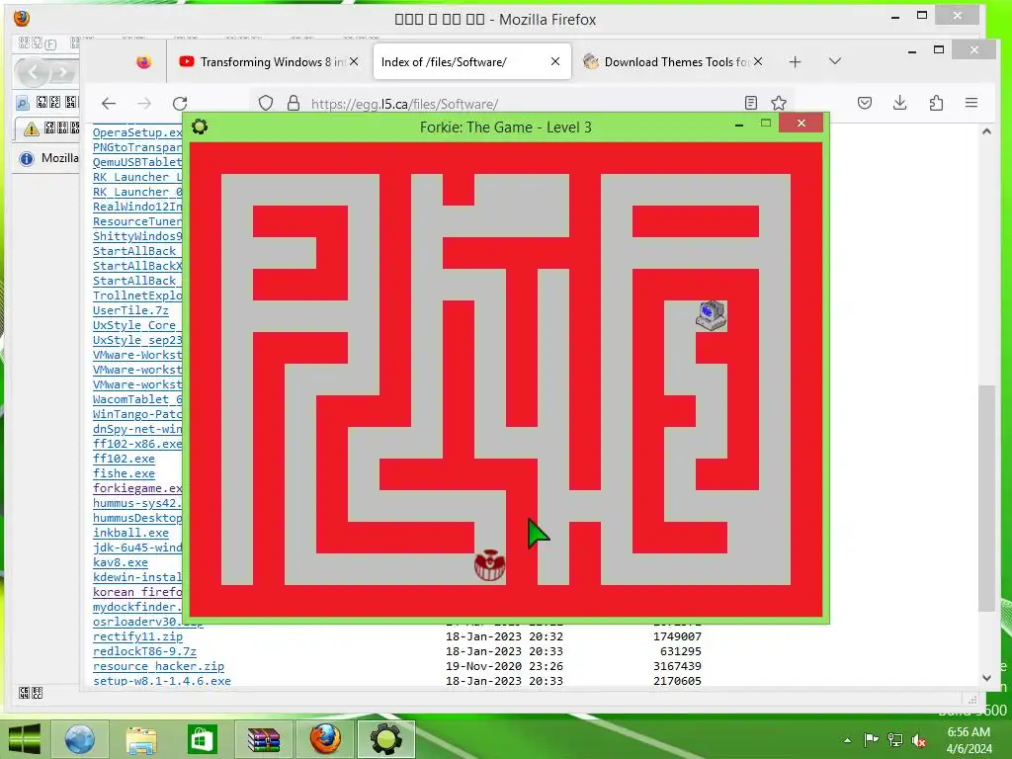This screenshot has width=1012, height=759.
Task: Expand the list all tabs chevron
Action: point(834,61)
